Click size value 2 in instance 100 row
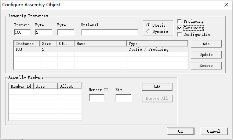The height and width of the screenshot is (140, 233). click(x=43, y=49)
